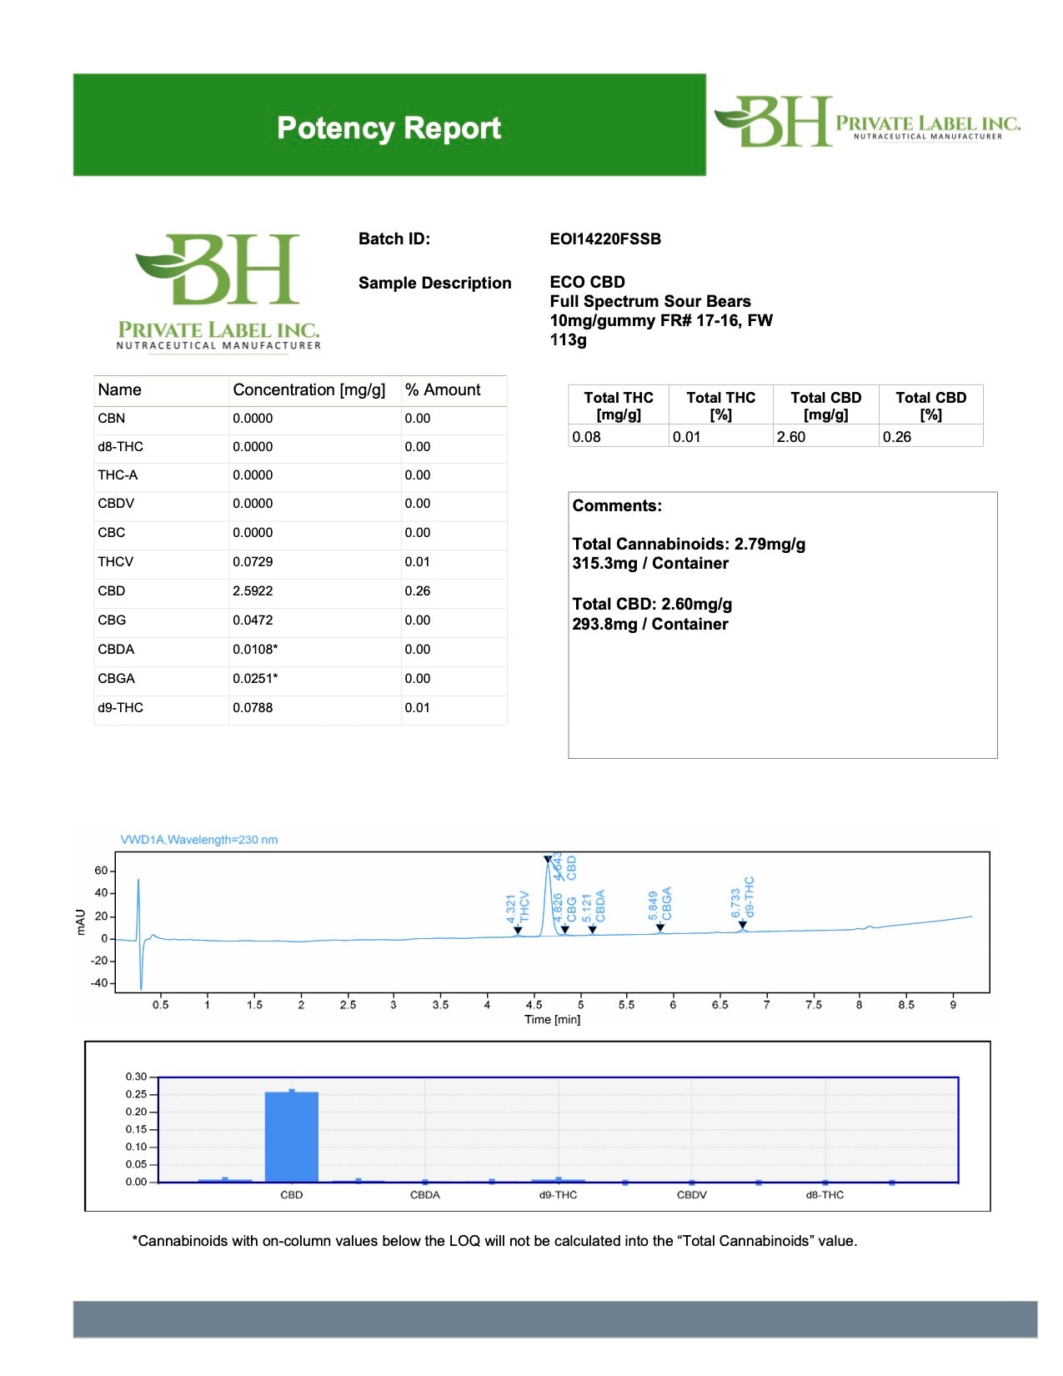Select CBG concentration value 0.0472

point(253,620)
